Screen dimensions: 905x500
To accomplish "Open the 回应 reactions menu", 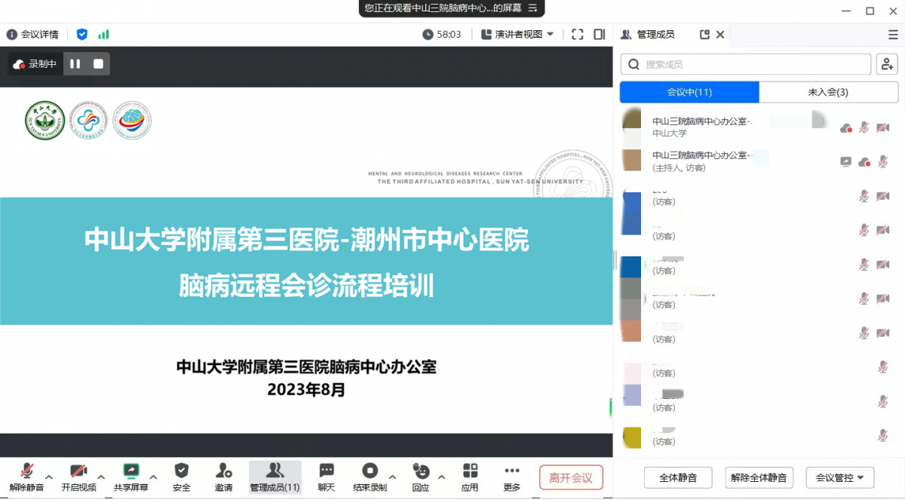I will 421,478.
